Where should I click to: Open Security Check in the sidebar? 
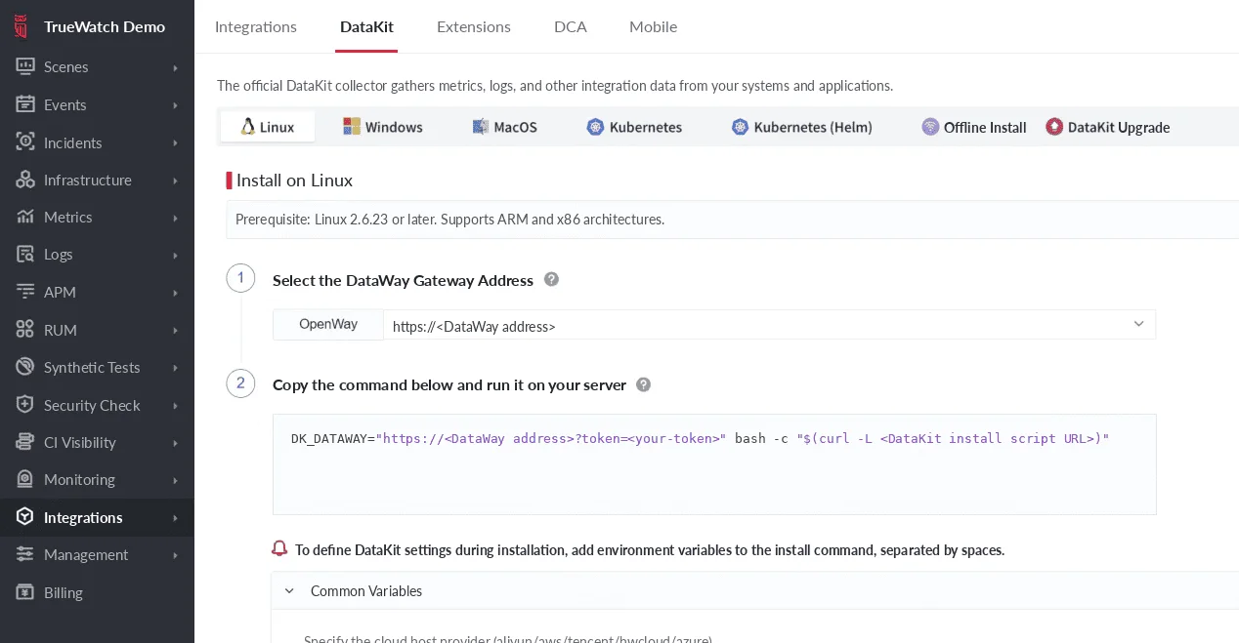pyautogui.click(x=97, y=405)
